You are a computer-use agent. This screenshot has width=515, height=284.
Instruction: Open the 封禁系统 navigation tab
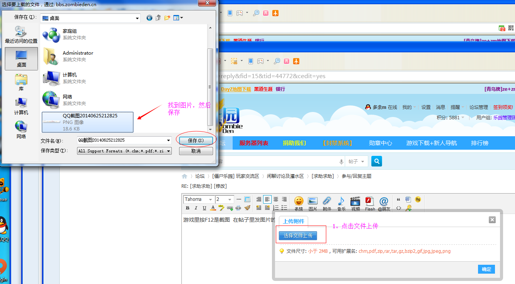click(x=337, y=143)
